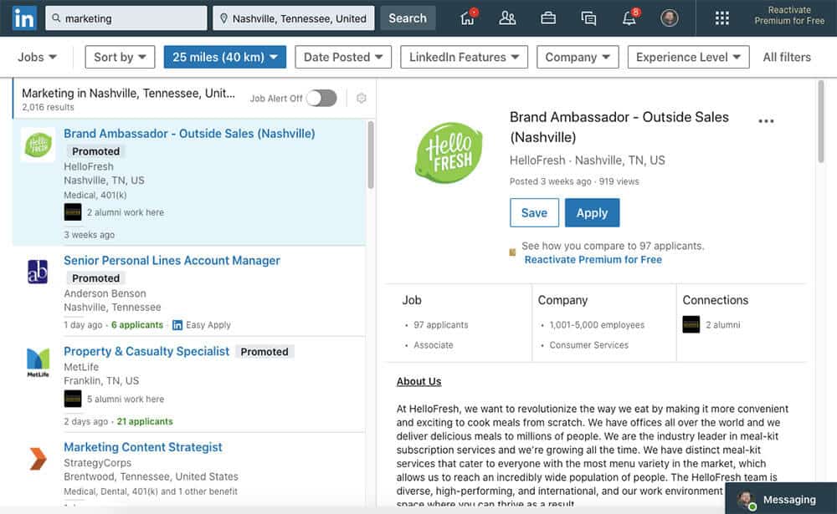Click "Anderson Benson" company name
Image resolution: width=837 pixels, height=514 pixels.
tap(105, 293)
